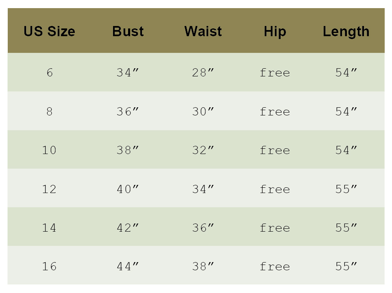392x293 pixels.
Task: Select the 38″ bust value for size 10
Action: [128, 150]
